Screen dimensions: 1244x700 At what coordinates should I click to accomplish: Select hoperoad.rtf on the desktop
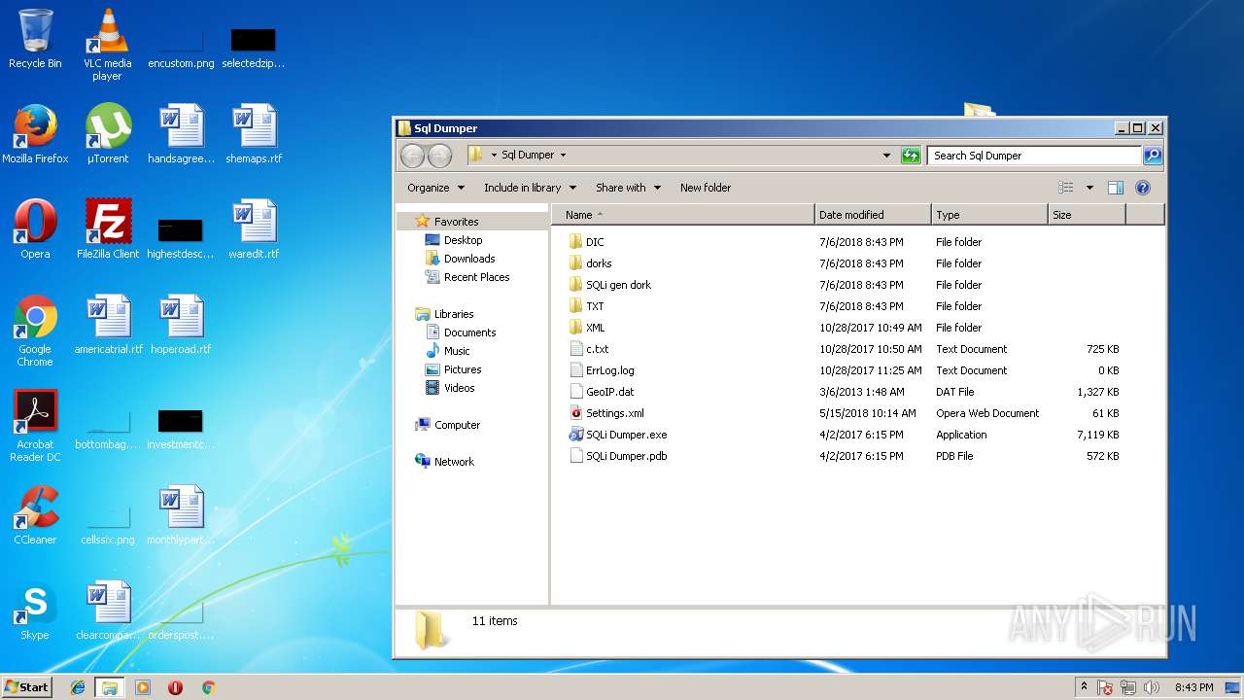pyautogui.click(x=181, y=325)
